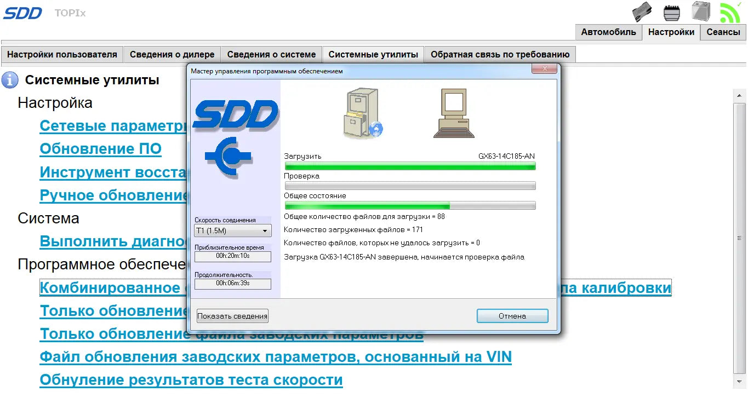Click the blue info icon beside Системные утилиты
748x398 pixels.
pos(10,80)
